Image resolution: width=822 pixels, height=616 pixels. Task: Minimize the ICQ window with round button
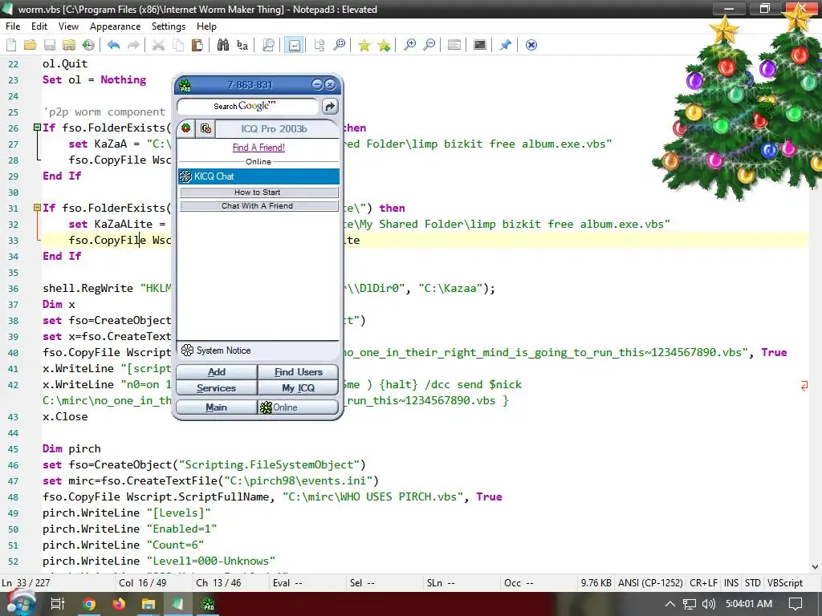[x=317, y=84]
